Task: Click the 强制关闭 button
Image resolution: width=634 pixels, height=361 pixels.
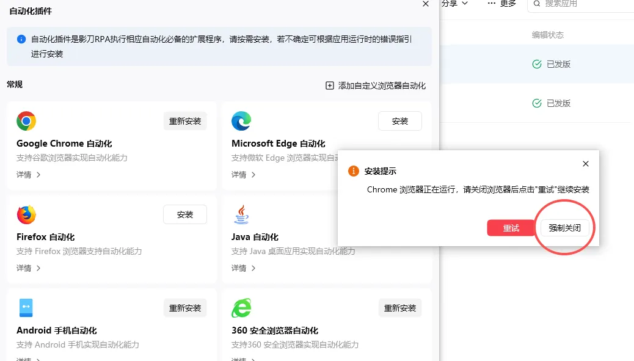Action: click(565, 228)
